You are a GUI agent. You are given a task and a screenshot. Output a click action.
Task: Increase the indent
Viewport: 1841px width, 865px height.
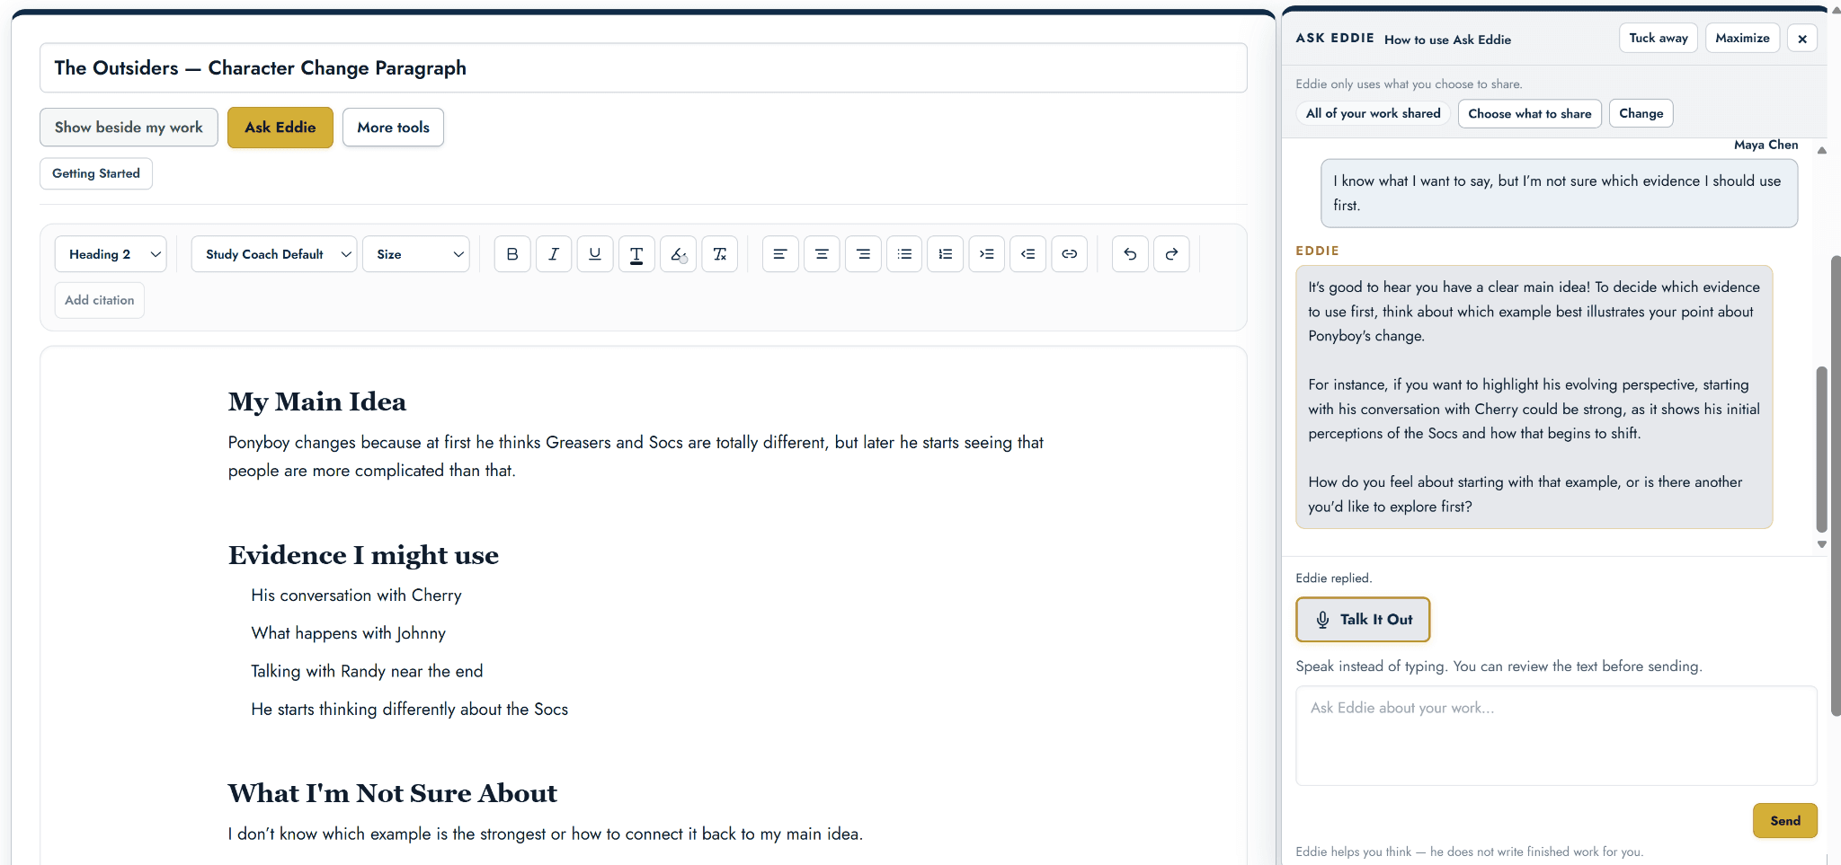987,254
